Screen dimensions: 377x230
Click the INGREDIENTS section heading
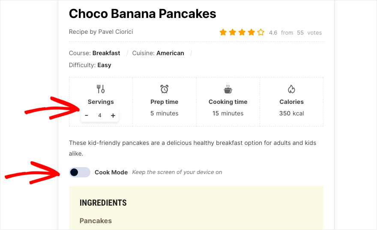coord(103,203)
